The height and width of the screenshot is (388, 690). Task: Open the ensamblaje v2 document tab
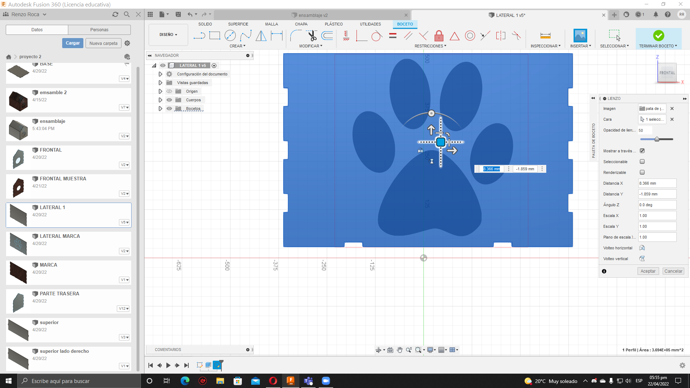(x=313, y=15)
